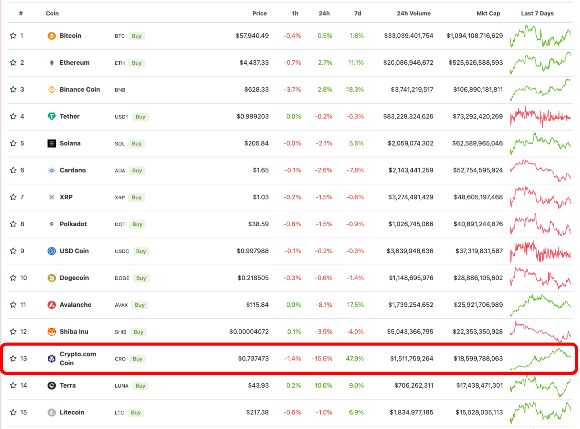Screen dimensions: 580x429
Task: Open the Litecoin coin page link
Action: [72, 412]
